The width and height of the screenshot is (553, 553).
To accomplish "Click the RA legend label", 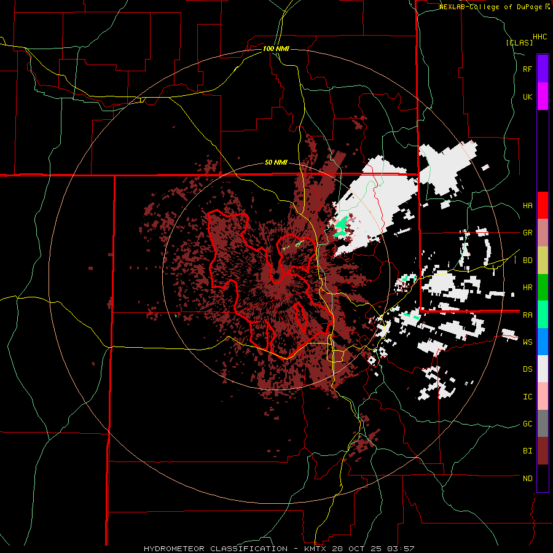I will pyautogui.click(x=527, y=315).
